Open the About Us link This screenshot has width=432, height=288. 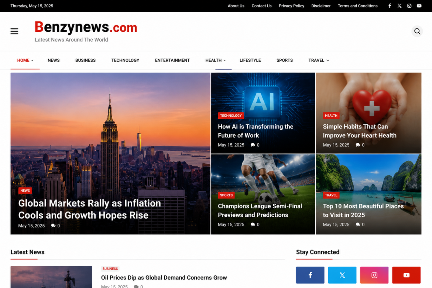pos(236,6)
